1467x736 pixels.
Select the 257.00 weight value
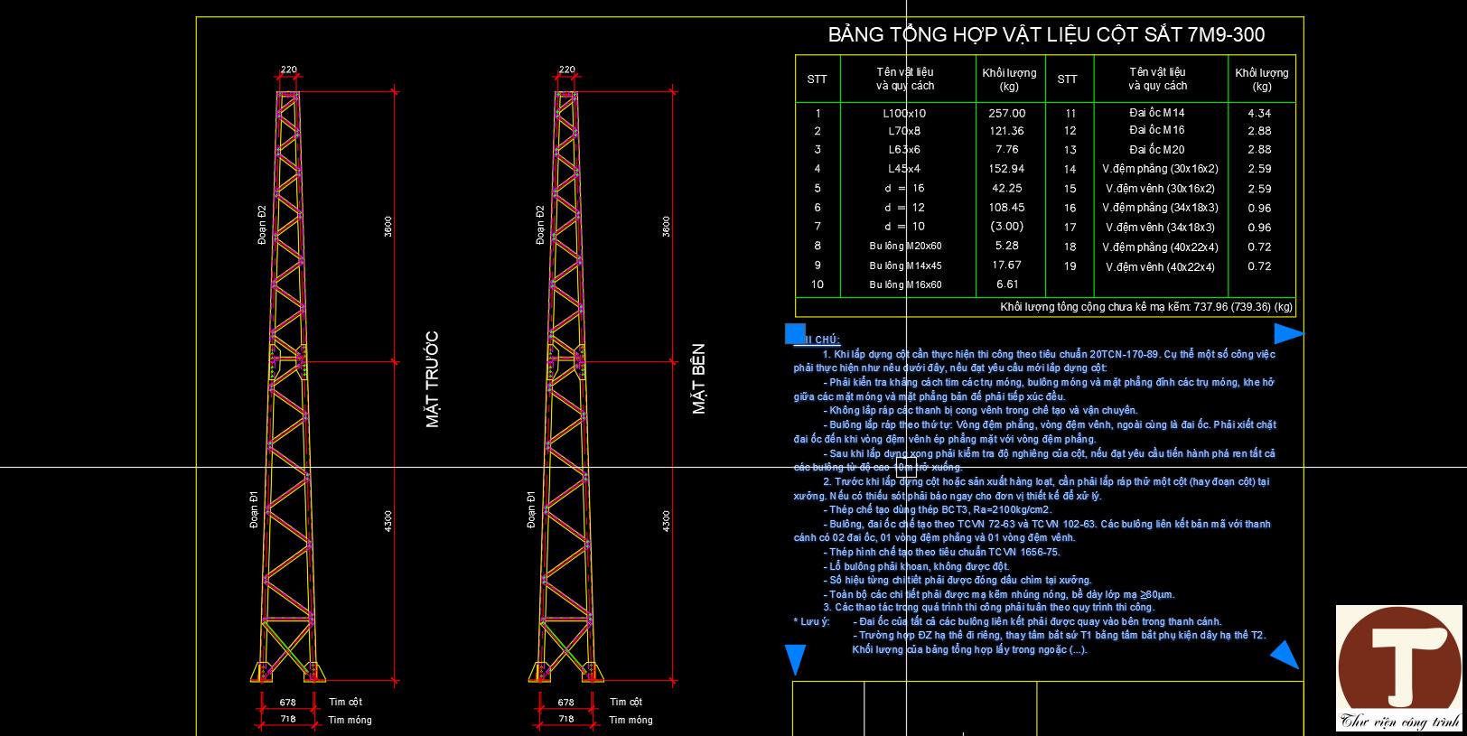[1007, 114]
